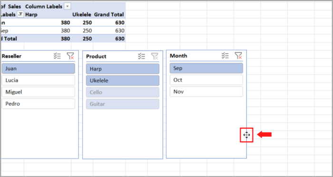Toggle multi-select in the Product slicer

coord(141,56)
